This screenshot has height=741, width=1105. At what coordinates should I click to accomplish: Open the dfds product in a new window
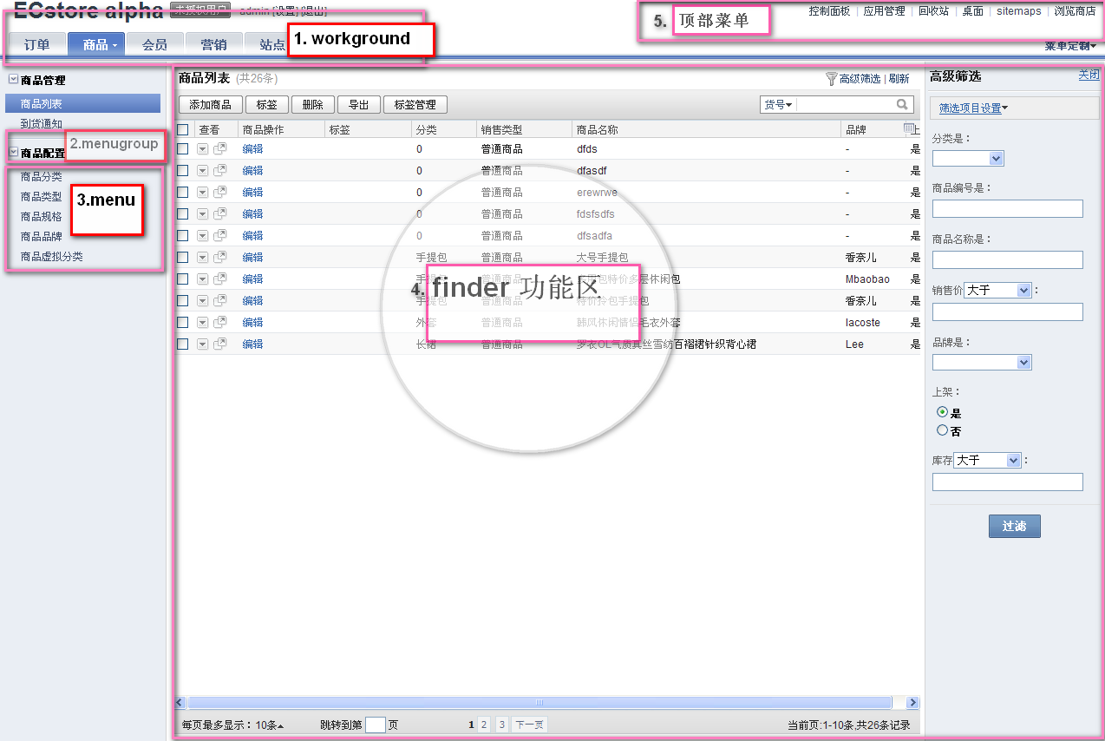(219, 149)
